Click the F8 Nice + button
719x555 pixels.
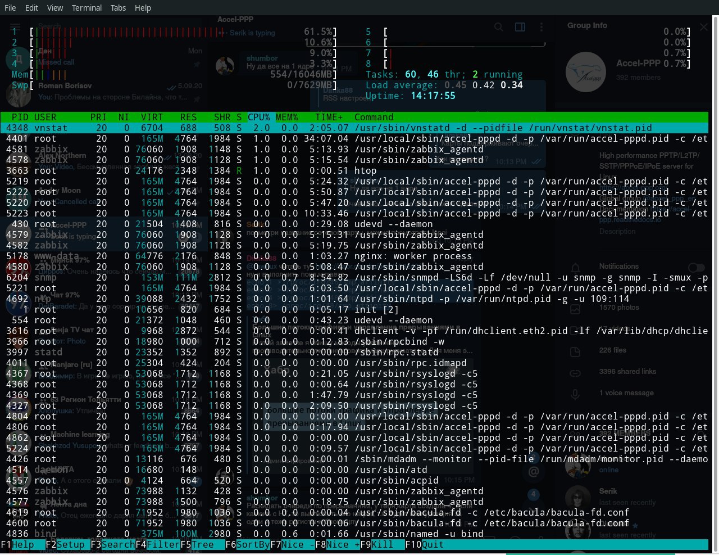point(337,544)
